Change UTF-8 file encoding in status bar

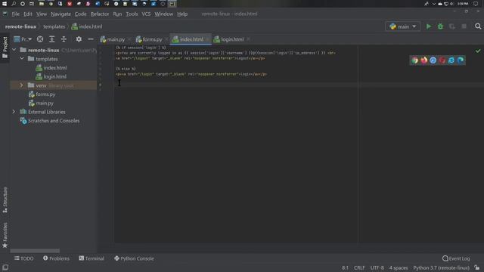point(377,267)
